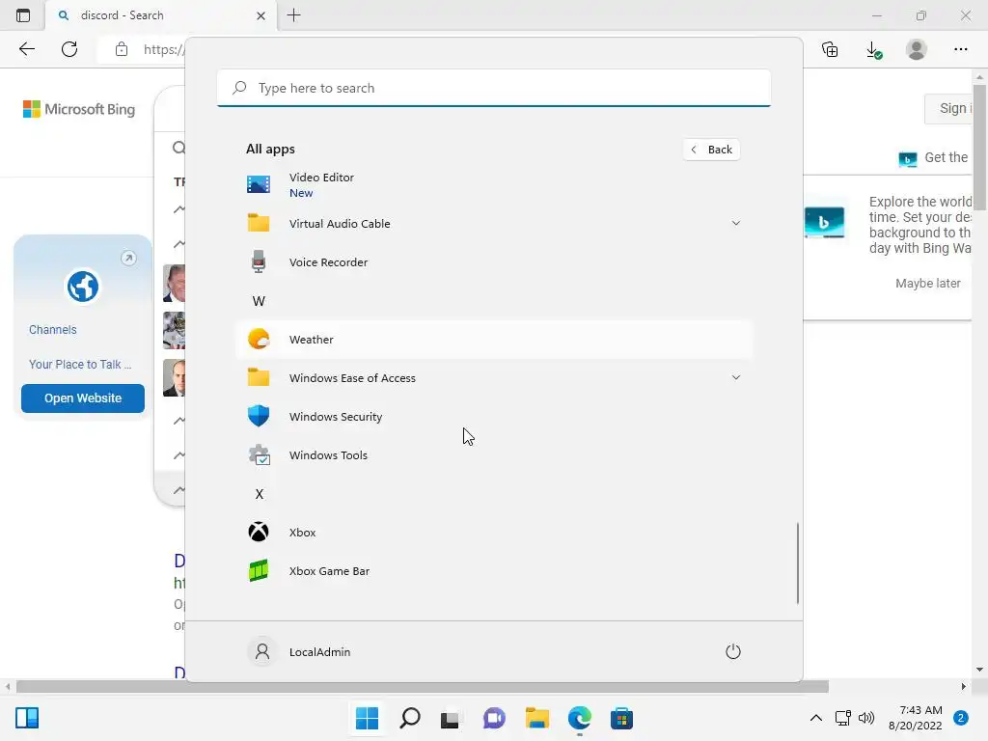The width and height of the screenshot is (988, 741).
Task: Refresh the Edge page
Action: click(x=69, y=49)
